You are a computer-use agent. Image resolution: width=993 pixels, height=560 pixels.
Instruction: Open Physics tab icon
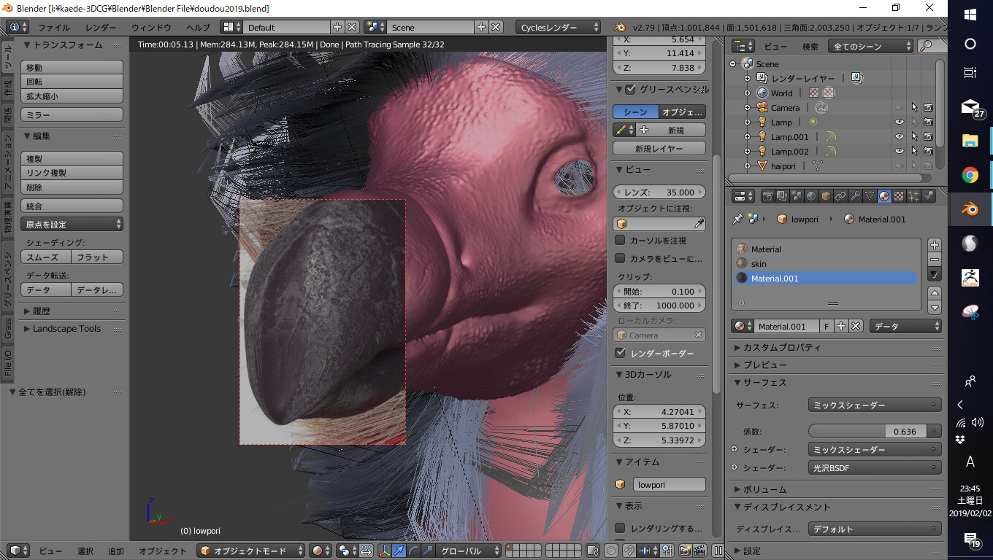[928, 196]
